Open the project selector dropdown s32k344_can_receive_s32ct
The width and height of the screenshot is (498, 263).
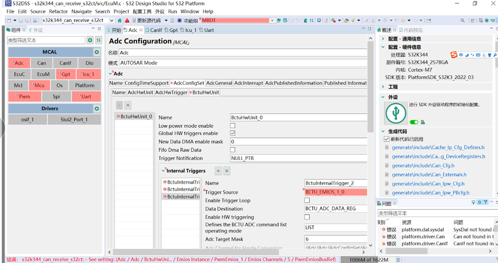click(111, 20)
